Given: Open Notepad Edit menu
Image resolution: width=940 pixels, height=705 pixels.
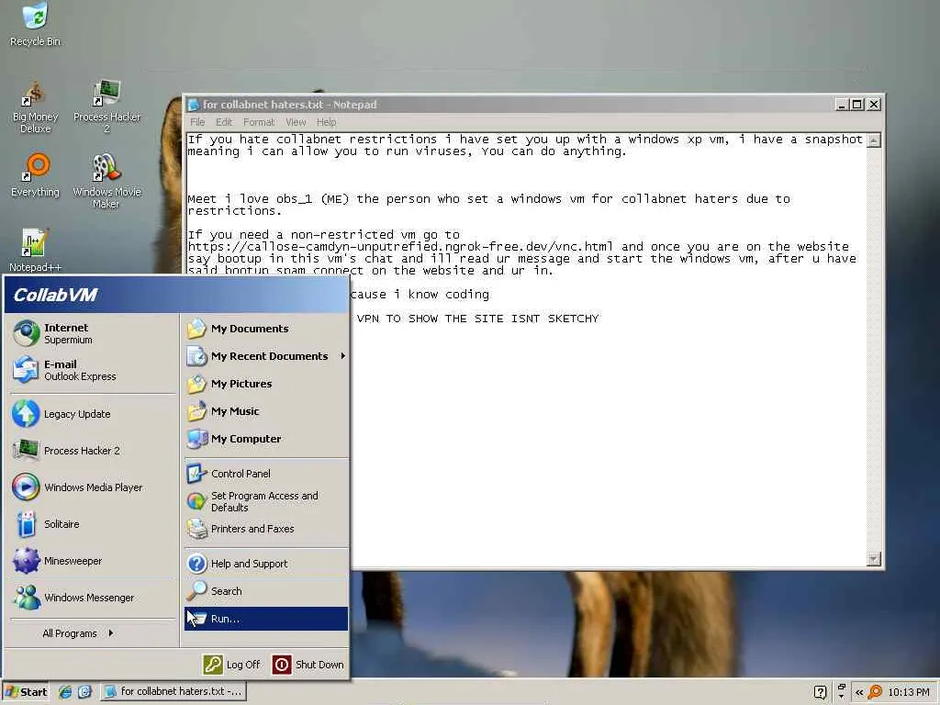Looking at the screenshot, I should tap(224, 122).
